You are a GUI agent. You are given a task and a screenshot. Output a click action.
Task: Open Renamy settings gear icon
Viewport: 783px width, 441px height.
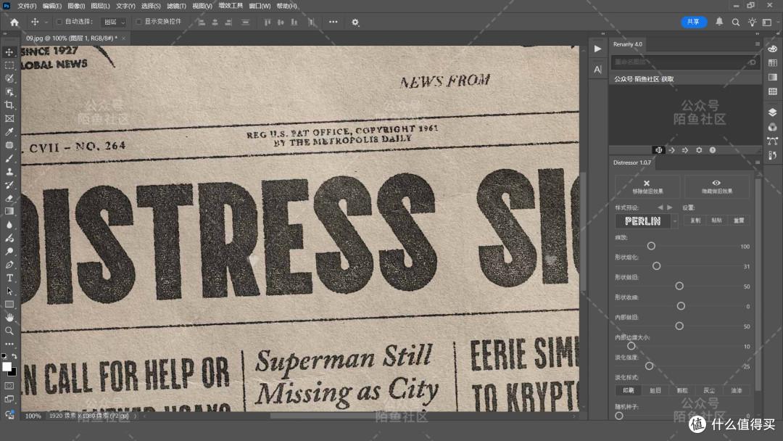click(699, 150)
